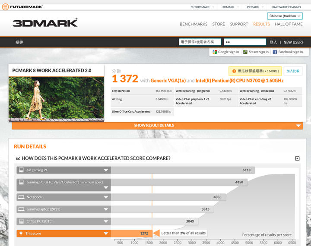Click the PCMark 8 result thumbnail image
Viewport: 311px width, 246px height.
tap(56, 99)
